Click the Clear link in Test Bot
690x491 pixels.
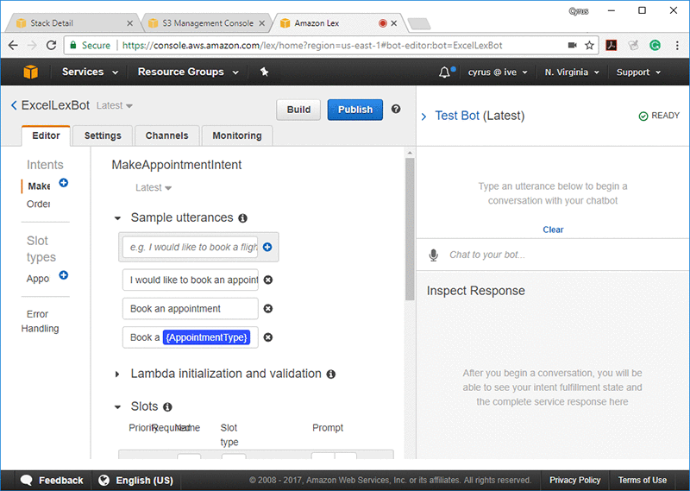(553, 230)
